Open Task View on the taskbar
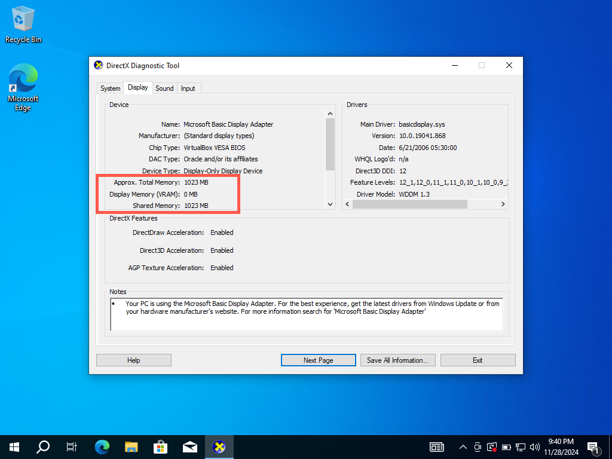The width and height of the screenshot is (612, 459). click(x=72, y=446)
